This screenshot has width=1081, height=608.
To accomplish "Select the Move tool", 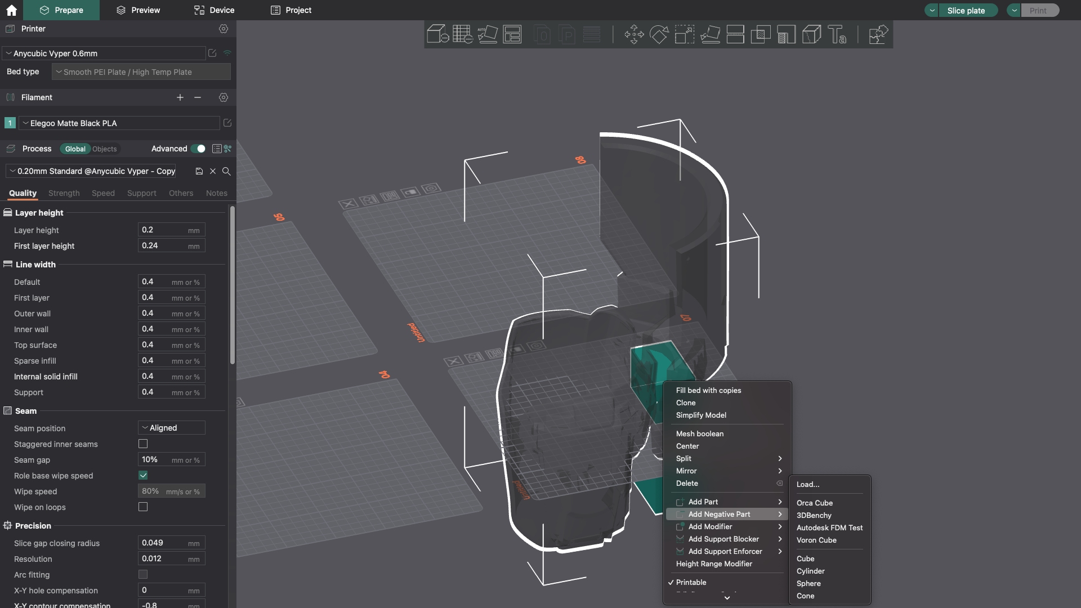I will coord(634,34).
